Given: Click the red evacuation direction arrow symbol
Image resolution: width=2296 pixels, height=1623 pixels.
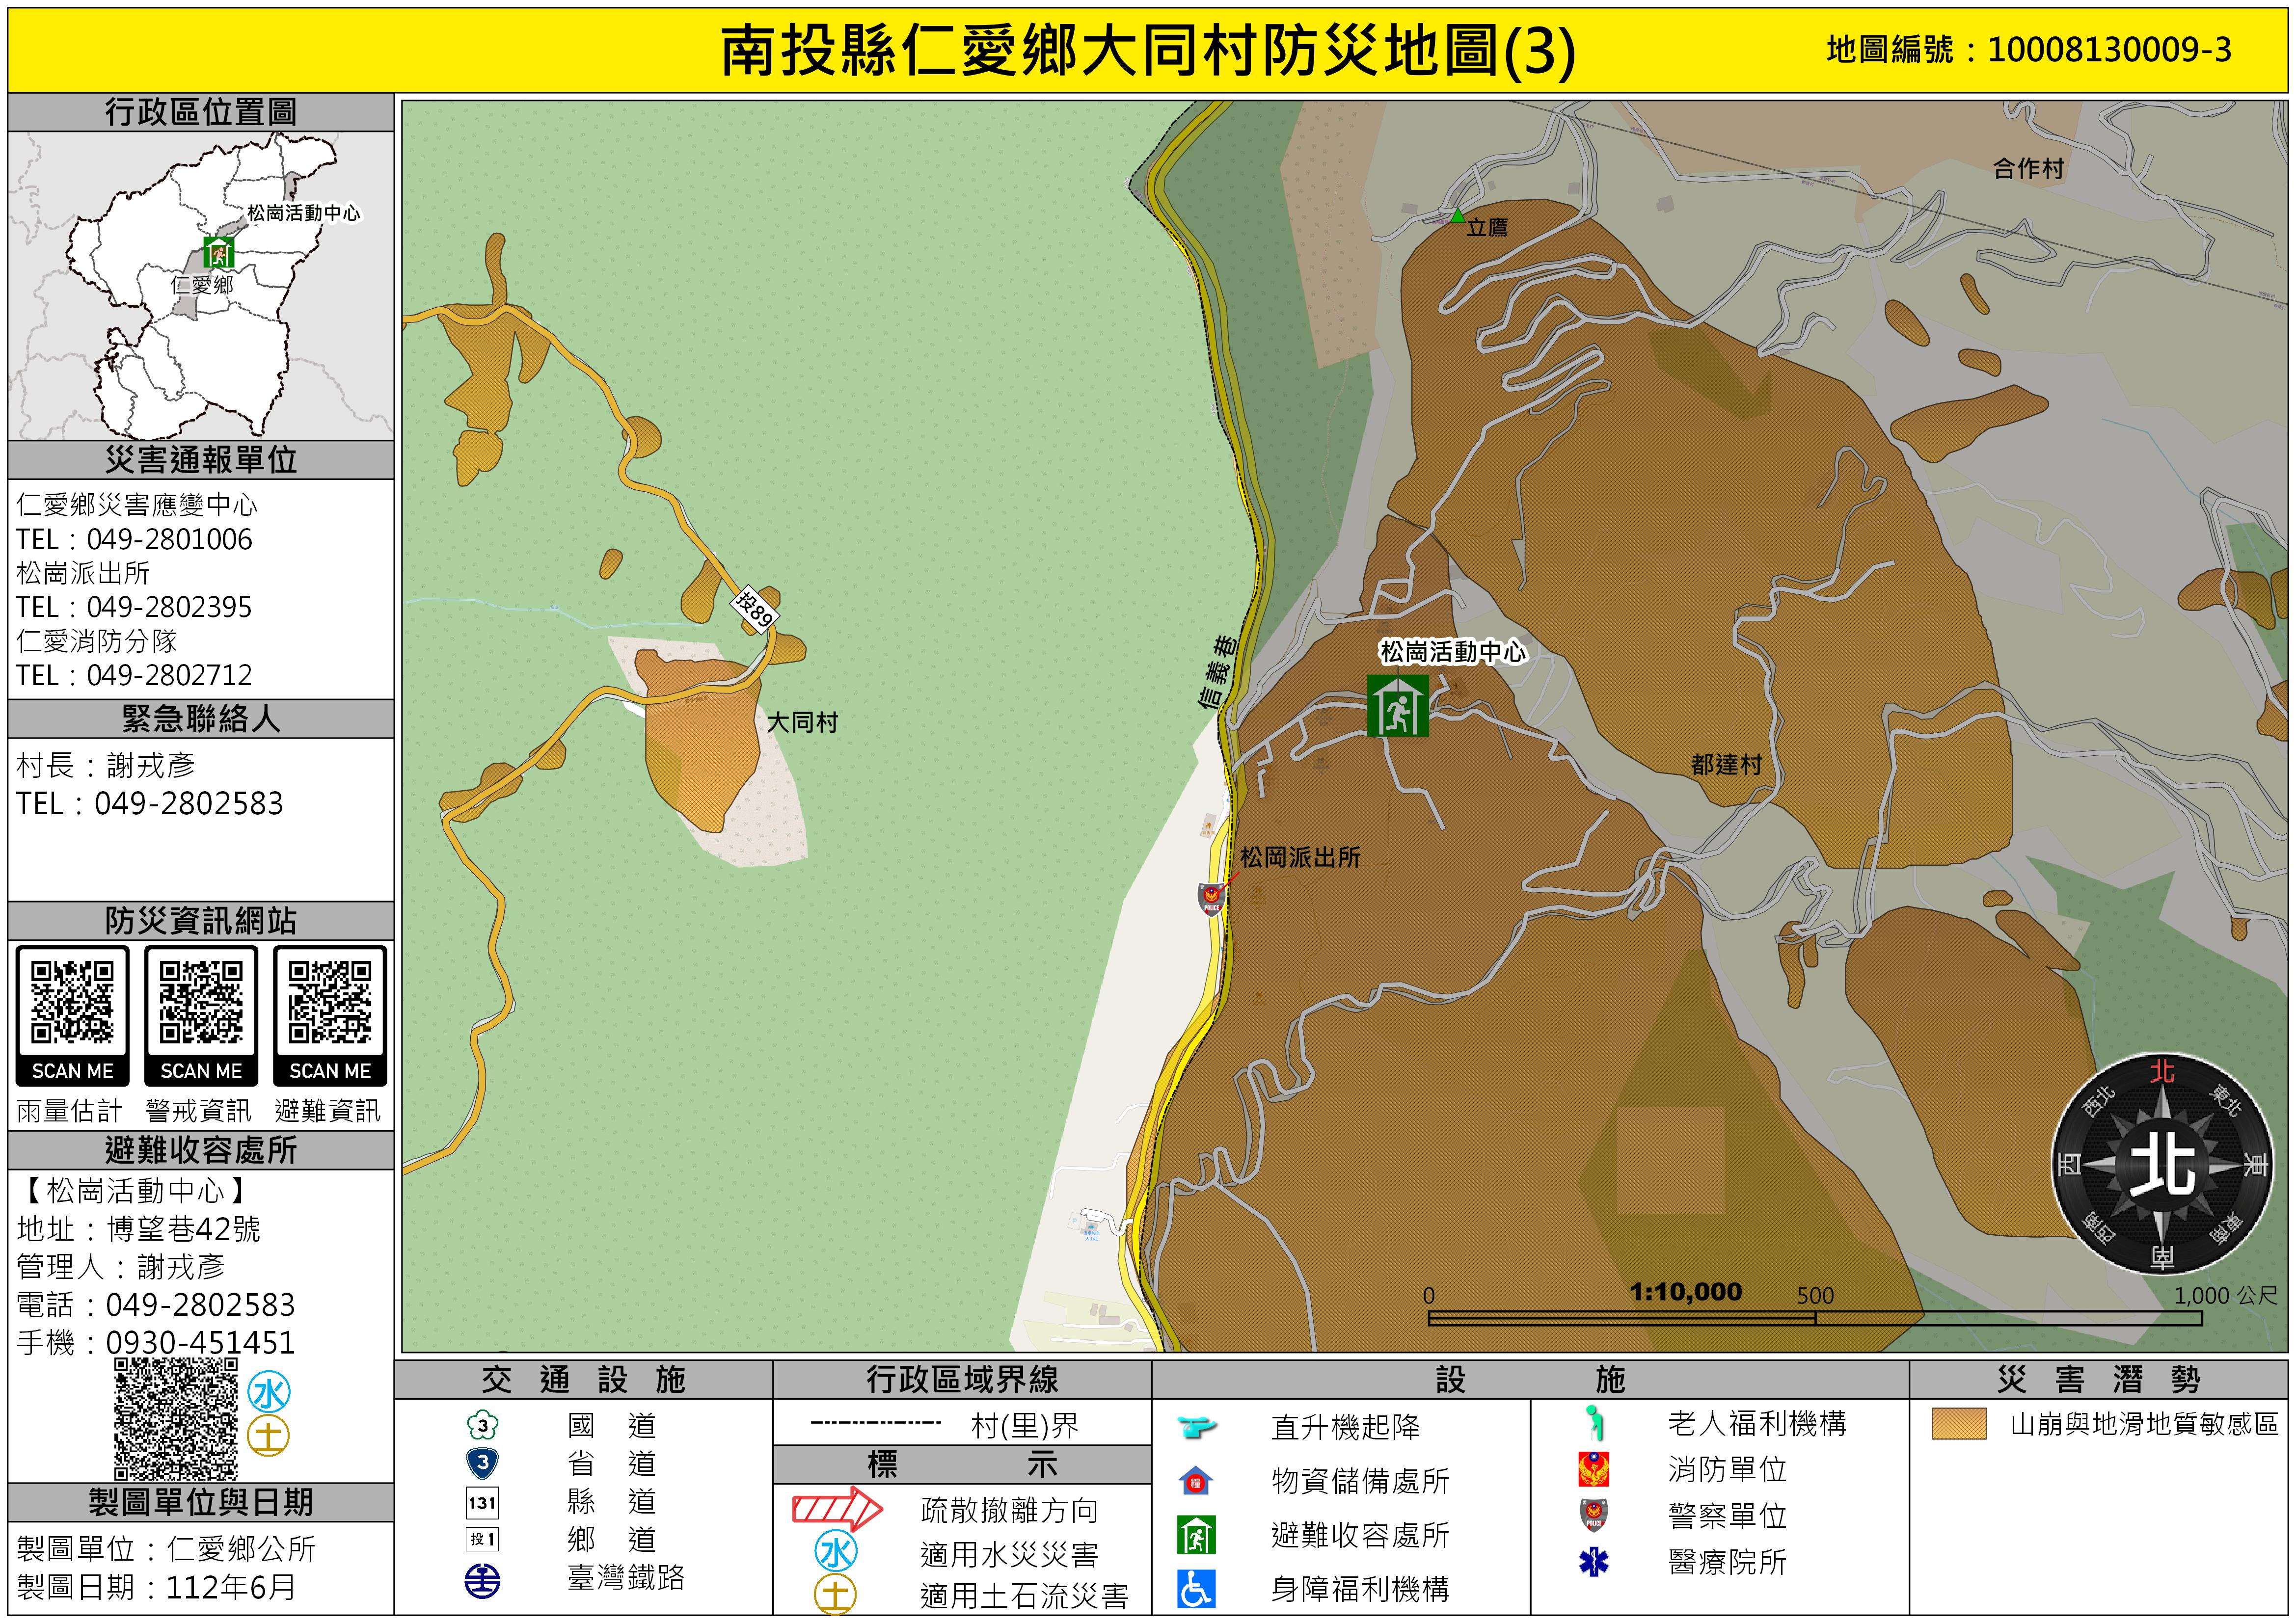Looking at the screenshot, I should coord(836,1509).
